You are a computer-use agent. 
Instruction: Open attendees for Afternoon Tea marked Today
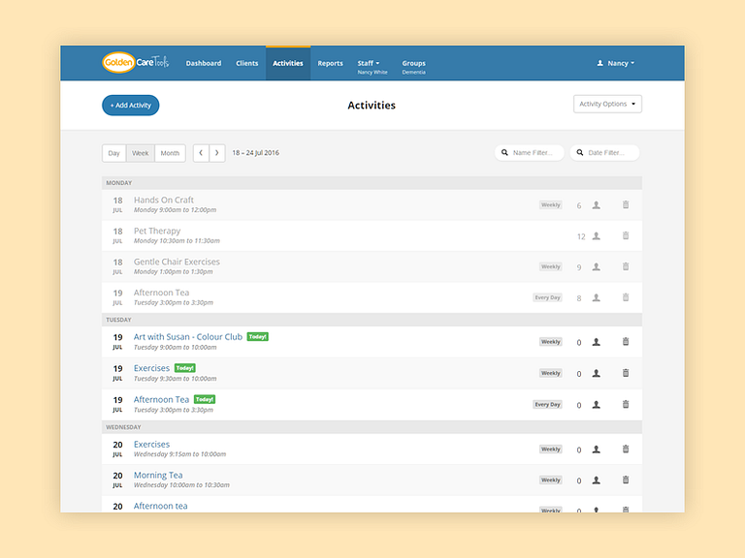pyautogui.click(x=596, y=405)
